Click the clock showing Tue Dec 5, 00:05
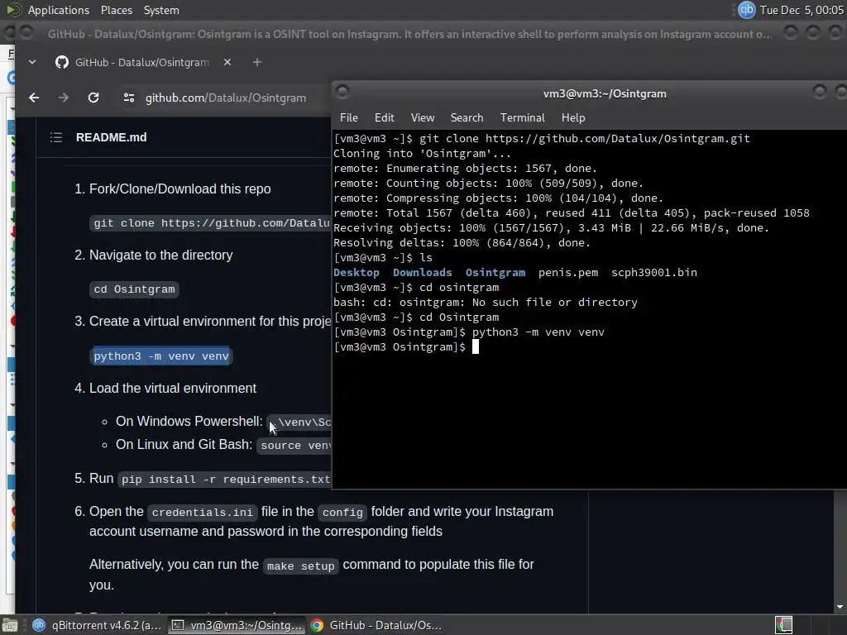 point(801,10)
